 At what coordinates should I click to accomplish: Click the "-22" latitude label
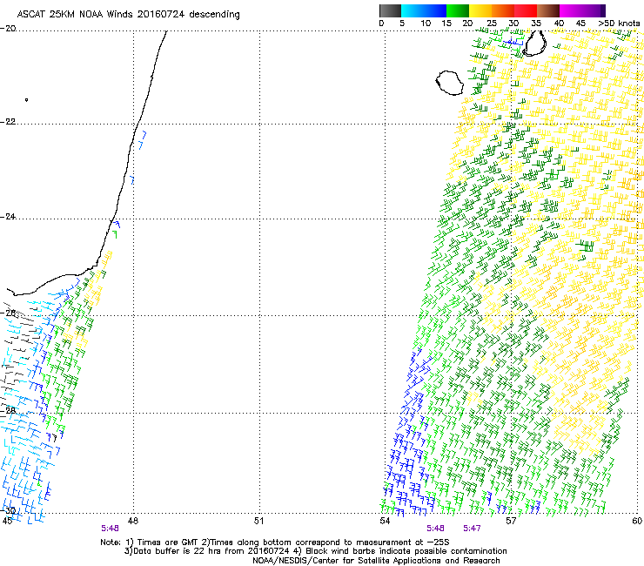click(8, 122)
